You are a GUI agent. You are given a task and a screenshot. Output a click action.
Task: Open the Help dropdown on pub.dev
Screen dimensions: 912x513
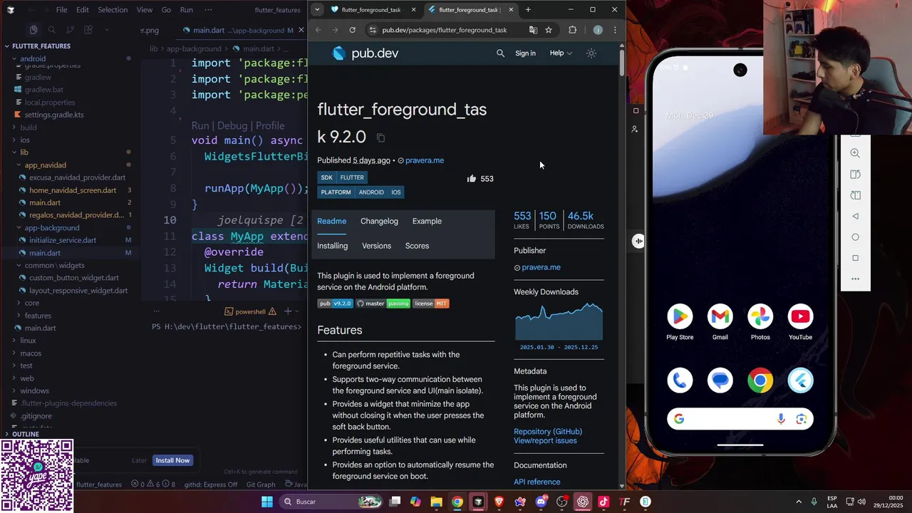pyautogui.click(x=561, y=53)
